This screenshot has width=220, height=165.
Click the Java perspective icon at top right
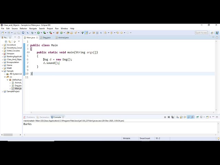[x=217, y=33]
